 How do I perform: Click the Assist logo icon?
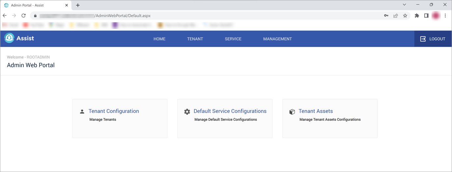9,38
